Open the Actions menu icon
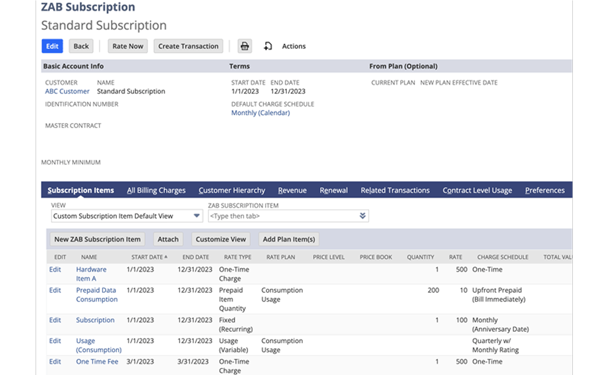Viewport: 604px width, 375px height. click(268, 46)
